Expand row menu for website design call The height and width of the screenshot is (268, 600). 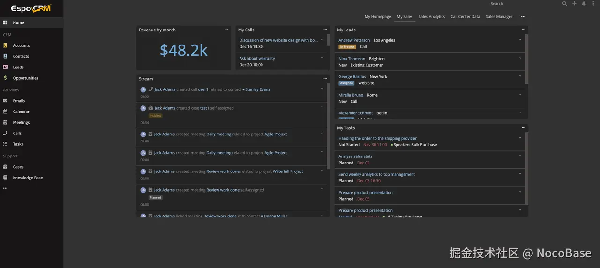point(322,40)
